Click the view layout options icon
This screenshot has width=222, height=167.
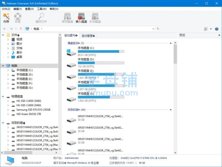click(206, 29)
